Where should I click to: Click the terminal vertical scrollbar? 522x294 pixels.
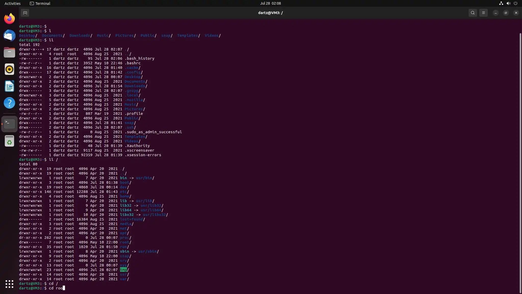coord(520,163)
